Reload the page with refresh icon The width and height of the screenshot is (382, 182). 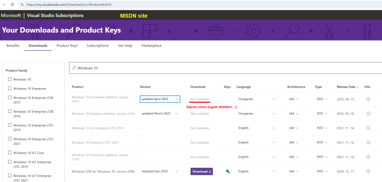tap(12, 5)
